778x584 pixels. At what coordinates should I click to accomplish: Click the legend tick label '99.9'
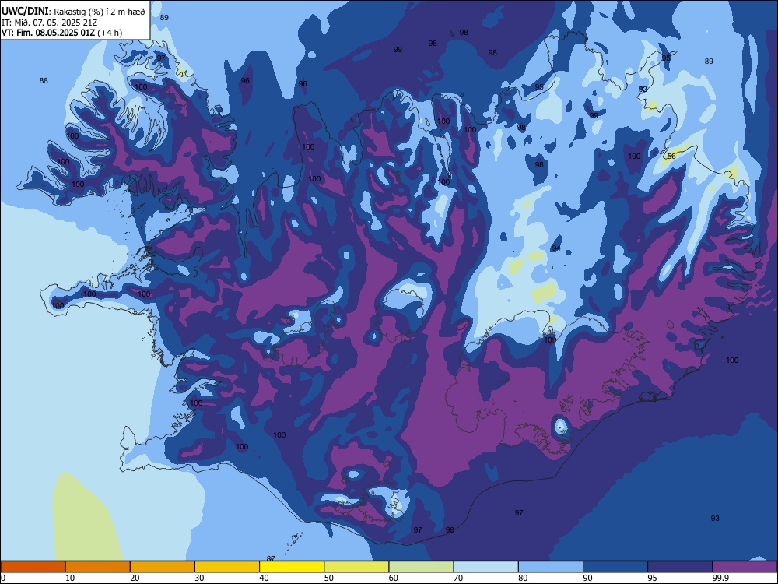[x=720, y=578]
